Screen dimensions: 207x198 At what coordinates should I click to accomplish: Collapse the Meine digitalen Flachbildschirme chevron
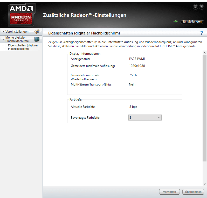tap(3, 39)
